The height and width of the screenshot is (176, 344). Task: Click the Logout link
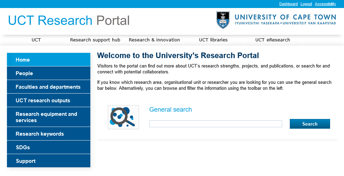(306, 4)
